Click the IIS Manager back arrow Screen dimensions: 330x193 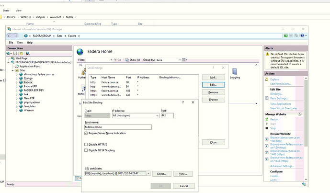coord(10,36)
